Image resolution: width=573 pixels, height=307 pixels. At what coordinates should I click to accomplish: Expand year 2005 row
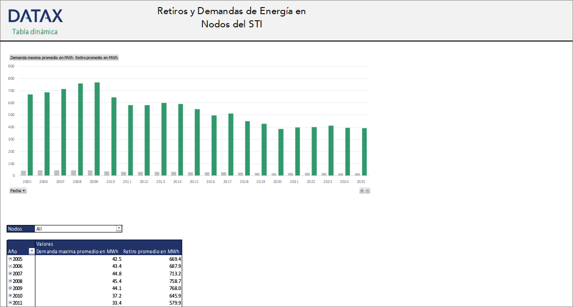tap(10, 259)
